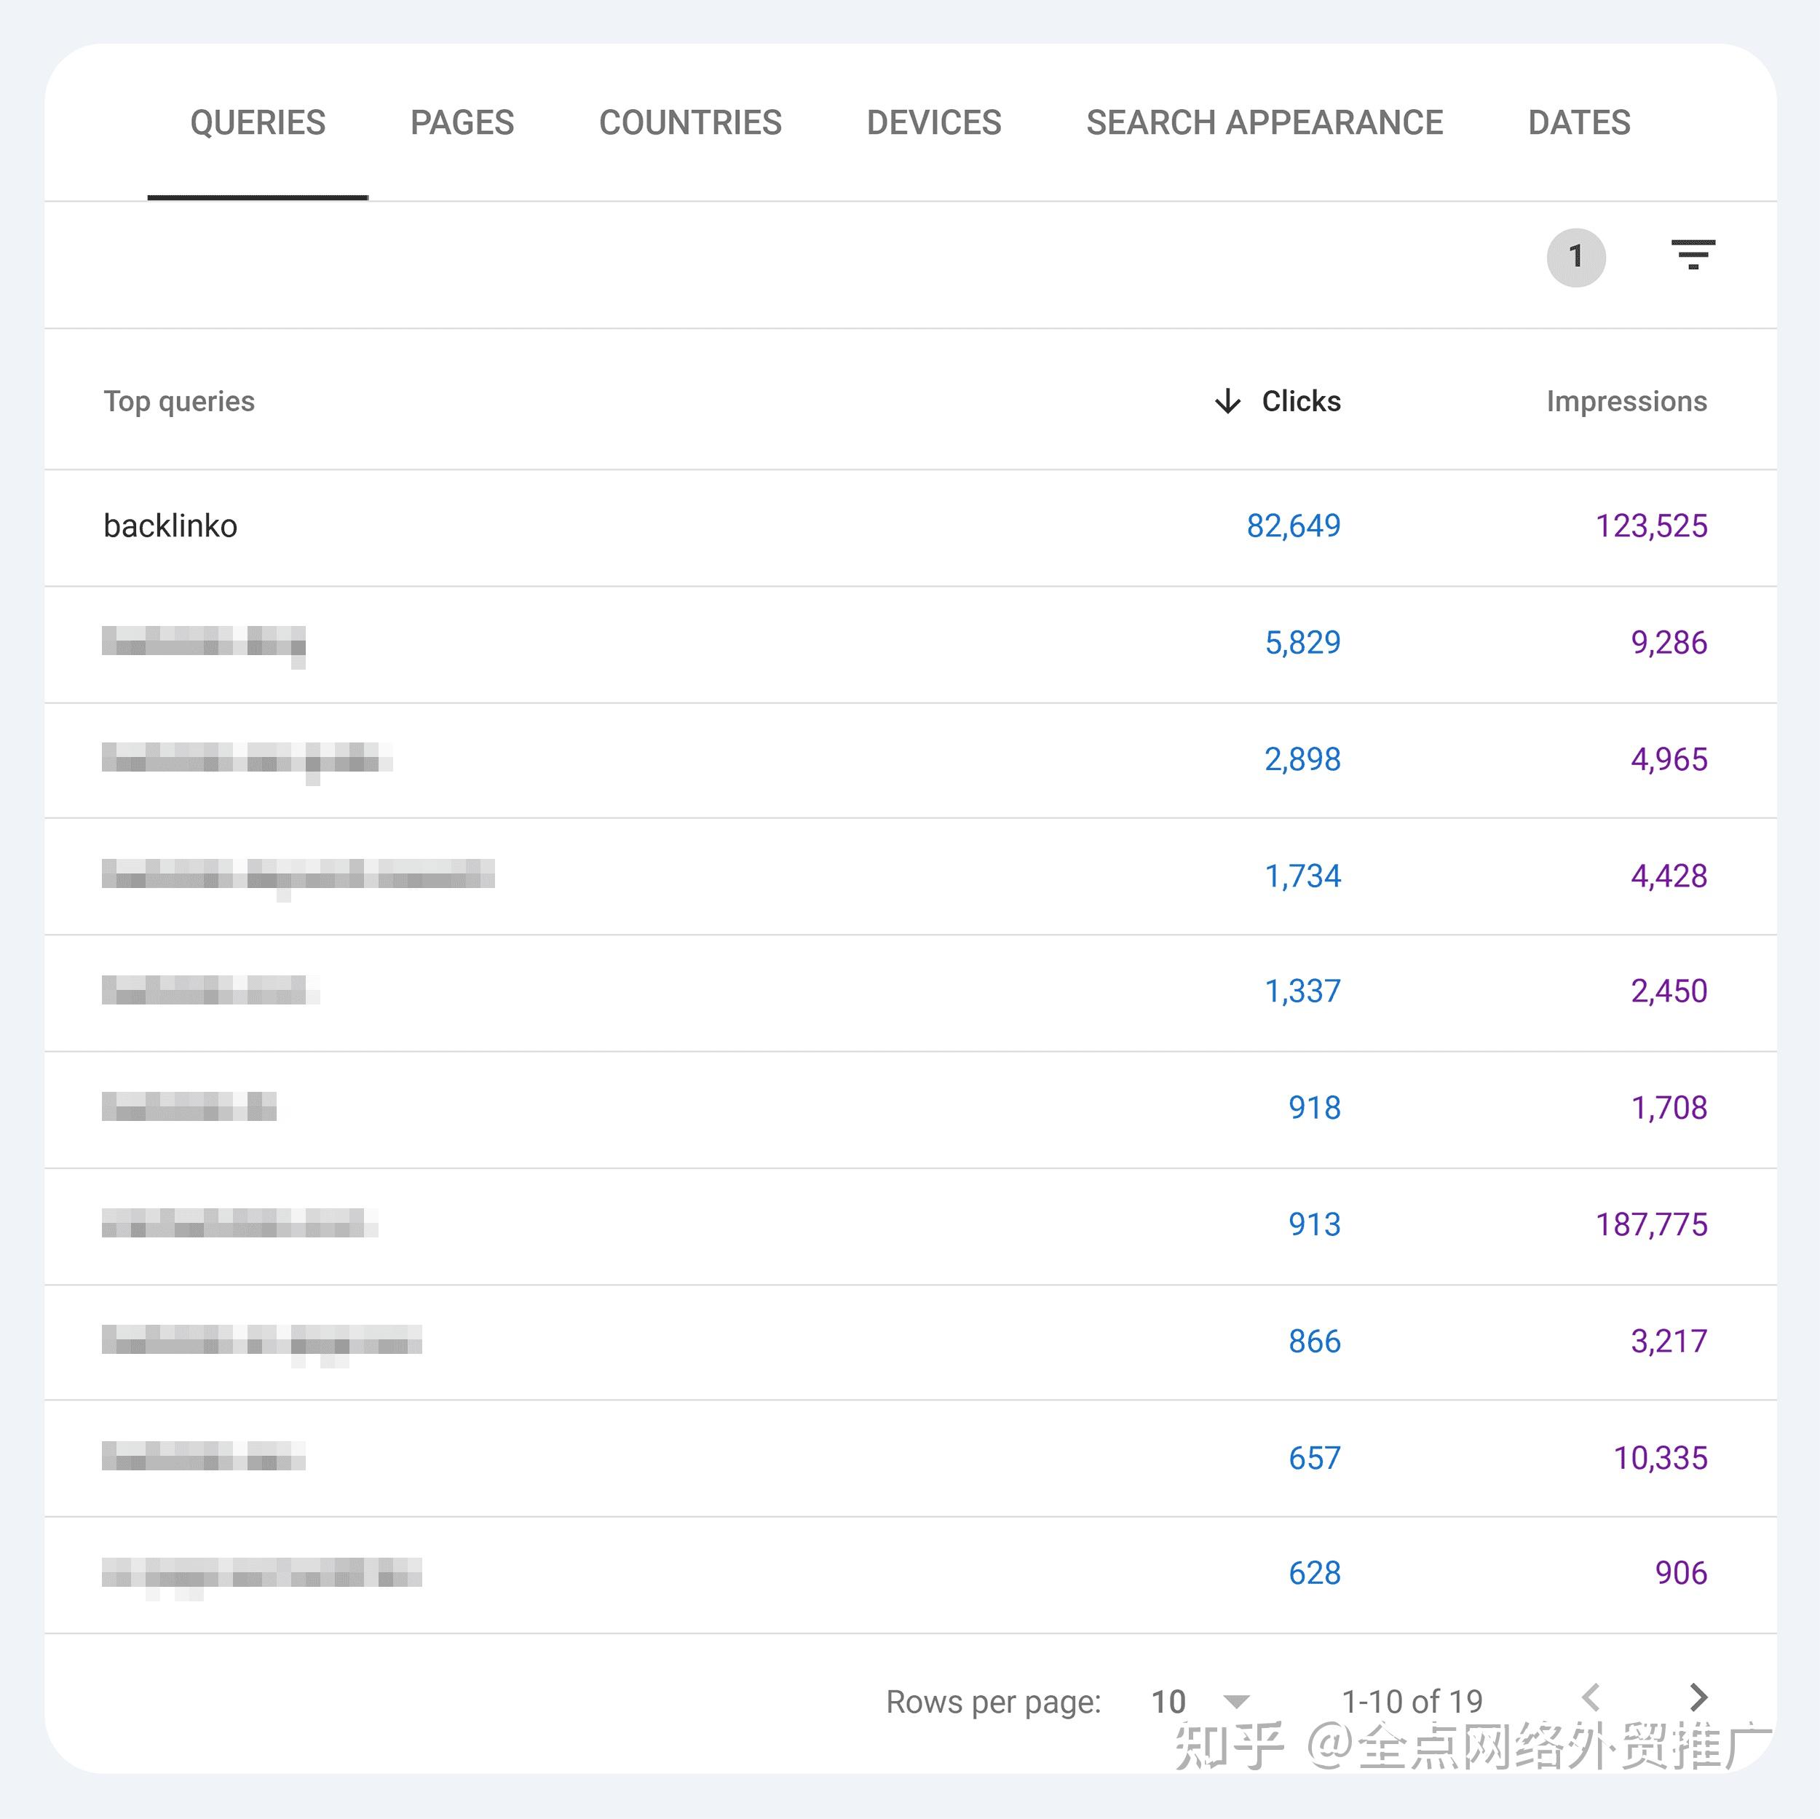Screen dimensions: 1820x1819
Task: Click the 2,450 impressions value
Action: coord(1669,991)
